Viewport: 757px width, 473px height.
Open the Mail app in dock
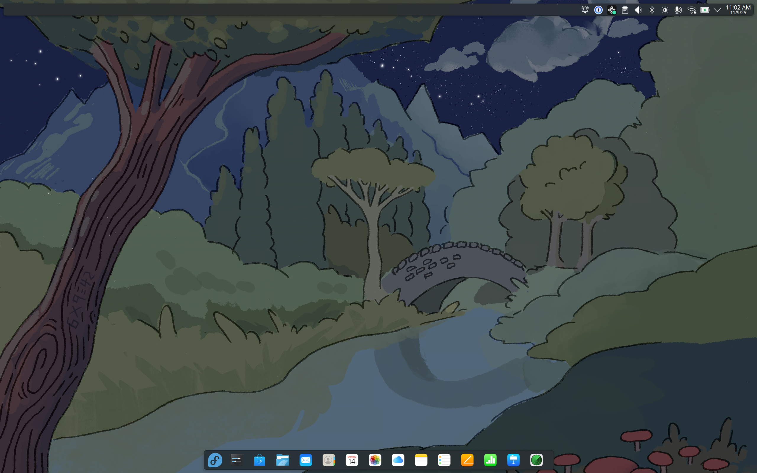306,460
